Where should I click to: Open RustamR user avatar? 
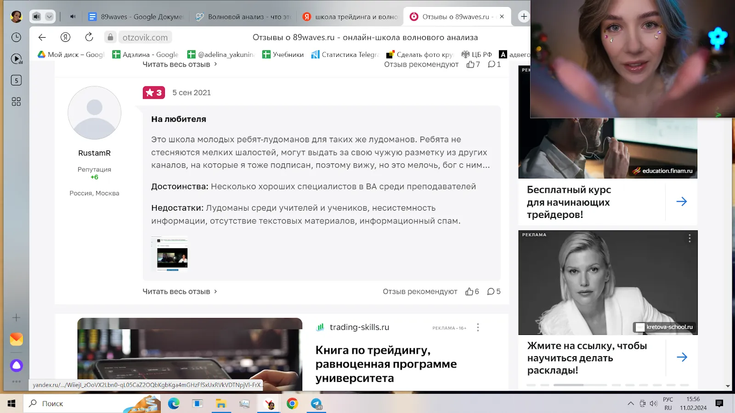[95, 113]
